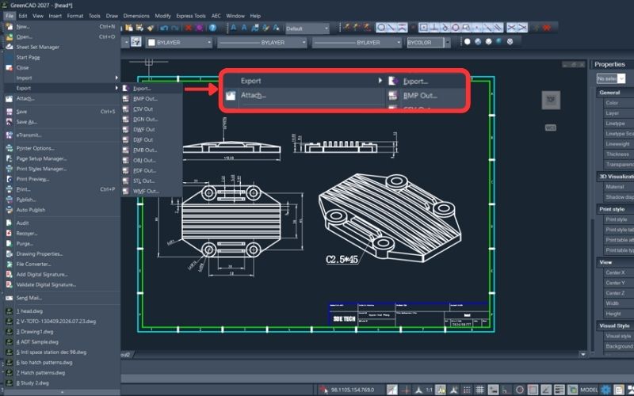Click the first blue text style A icon
The height and width of the screenshot is (396, 634).
233,28
